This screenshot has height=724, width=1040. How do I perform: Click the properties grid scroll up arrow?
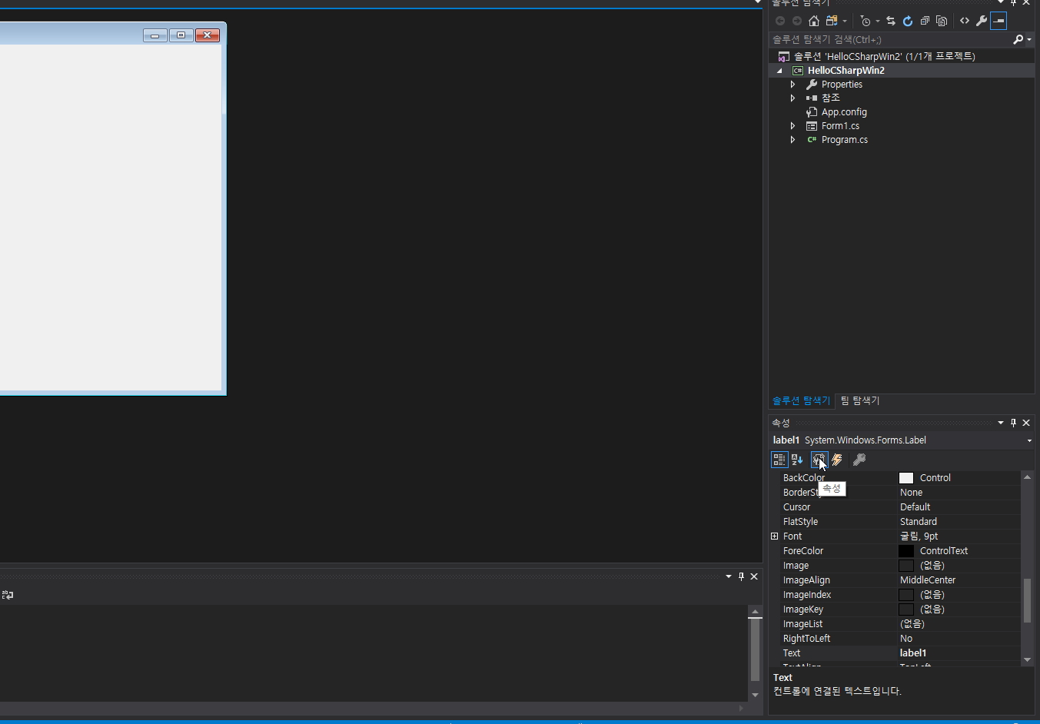tap(1027, 477)
